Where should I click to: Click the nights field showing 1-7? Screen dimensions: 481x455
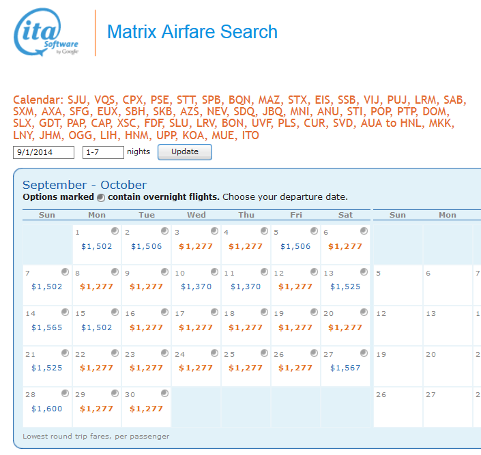pyautogui.click(x=103, y=152)
